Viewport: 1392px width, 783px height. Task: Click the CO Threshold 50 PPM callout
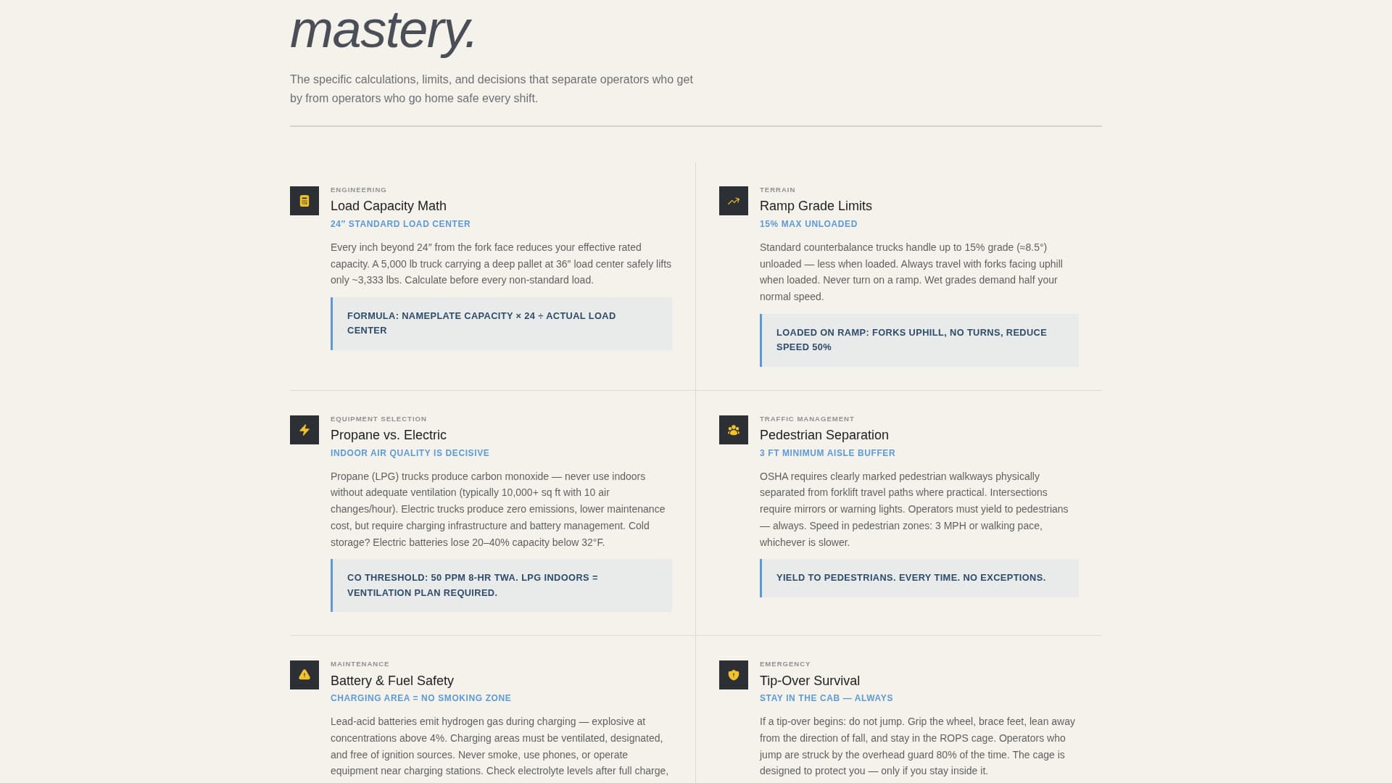[x=502, y=585]
